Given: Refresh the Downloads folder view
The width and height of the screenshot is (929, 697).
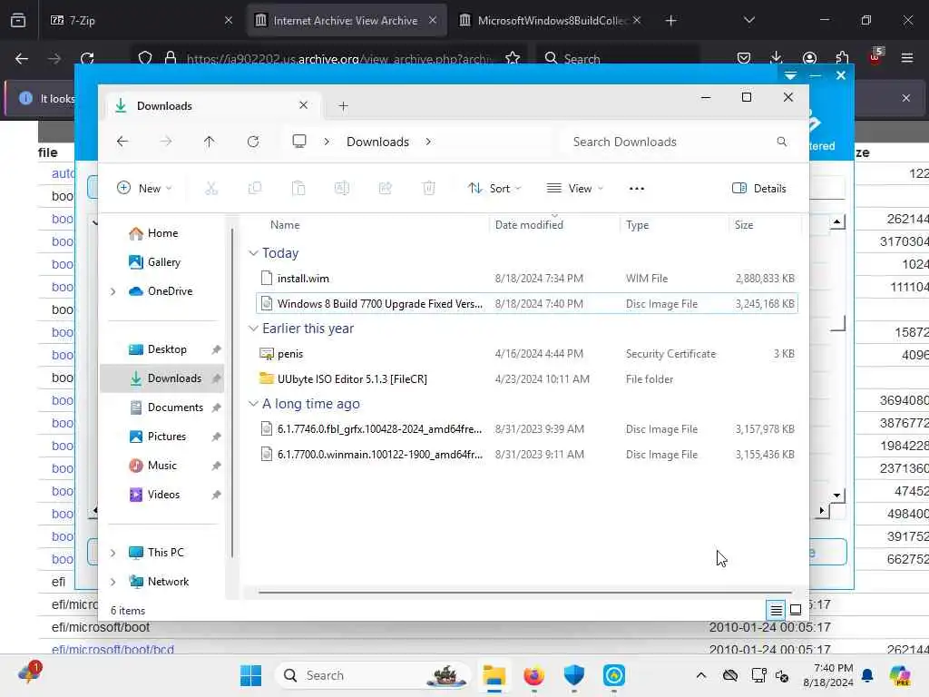Looking at the screenshot, I should pos(253,142).
